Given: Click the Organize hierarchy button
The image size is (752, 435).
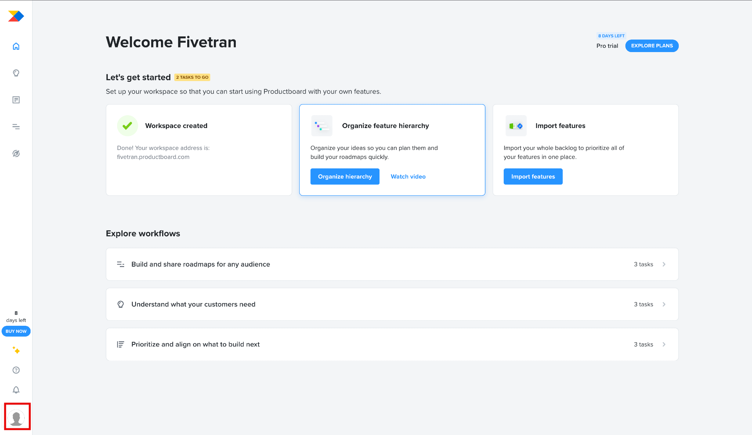Looking at the screenshot, I should point(345,177).
